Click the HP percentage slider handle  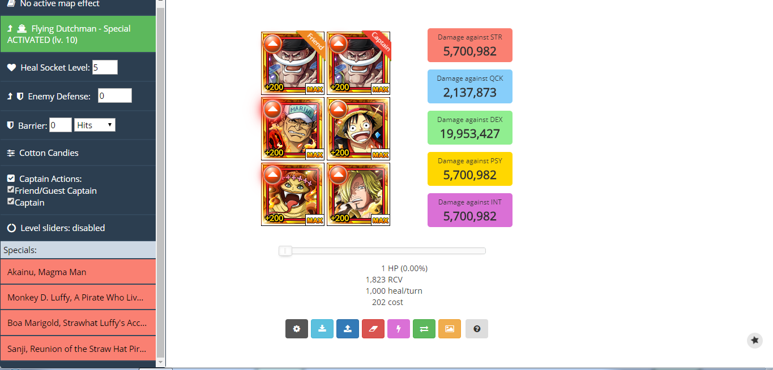click(x=285, y=251)
